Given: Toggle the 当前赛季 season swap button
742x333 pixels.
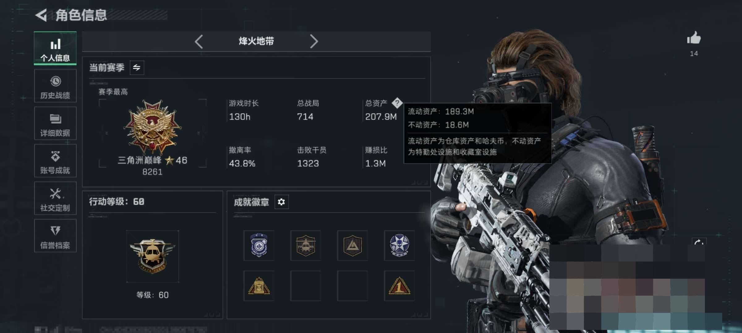Looking at the screenshot, I should point(137,68).
